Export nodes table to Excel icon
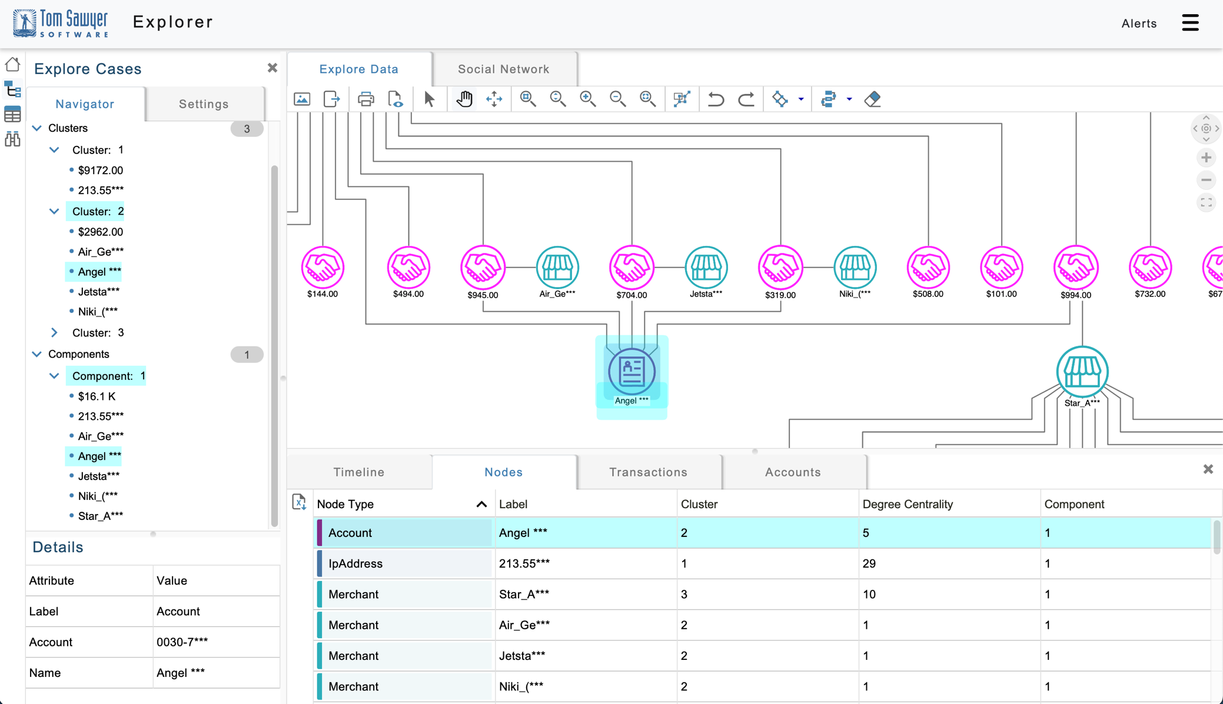This screenshot has height=704, width=1223. pos(299,502)
